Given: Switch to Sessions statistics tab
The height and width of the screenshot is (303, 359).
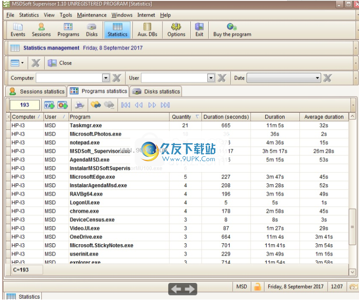Looking at the screenshot, I should [x=36, y=91].
